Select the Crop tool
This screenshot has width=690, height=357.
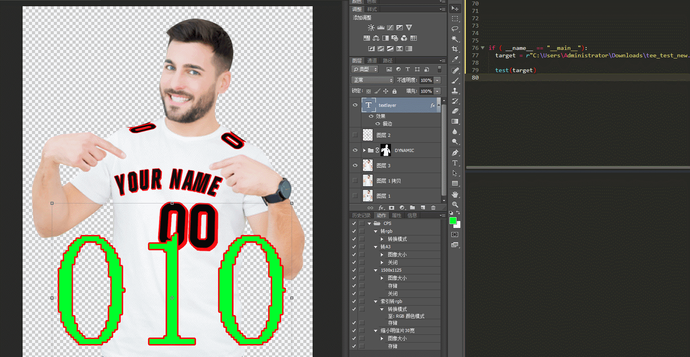point(455,49)
